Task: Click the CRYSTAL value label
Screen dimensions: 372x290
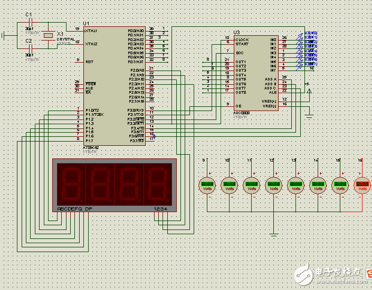Action: point(66,39)
